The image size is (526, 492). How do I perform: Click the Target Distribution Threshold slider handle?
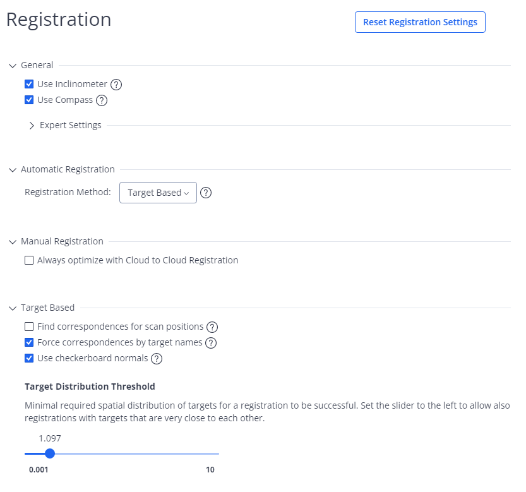(50, 453)
